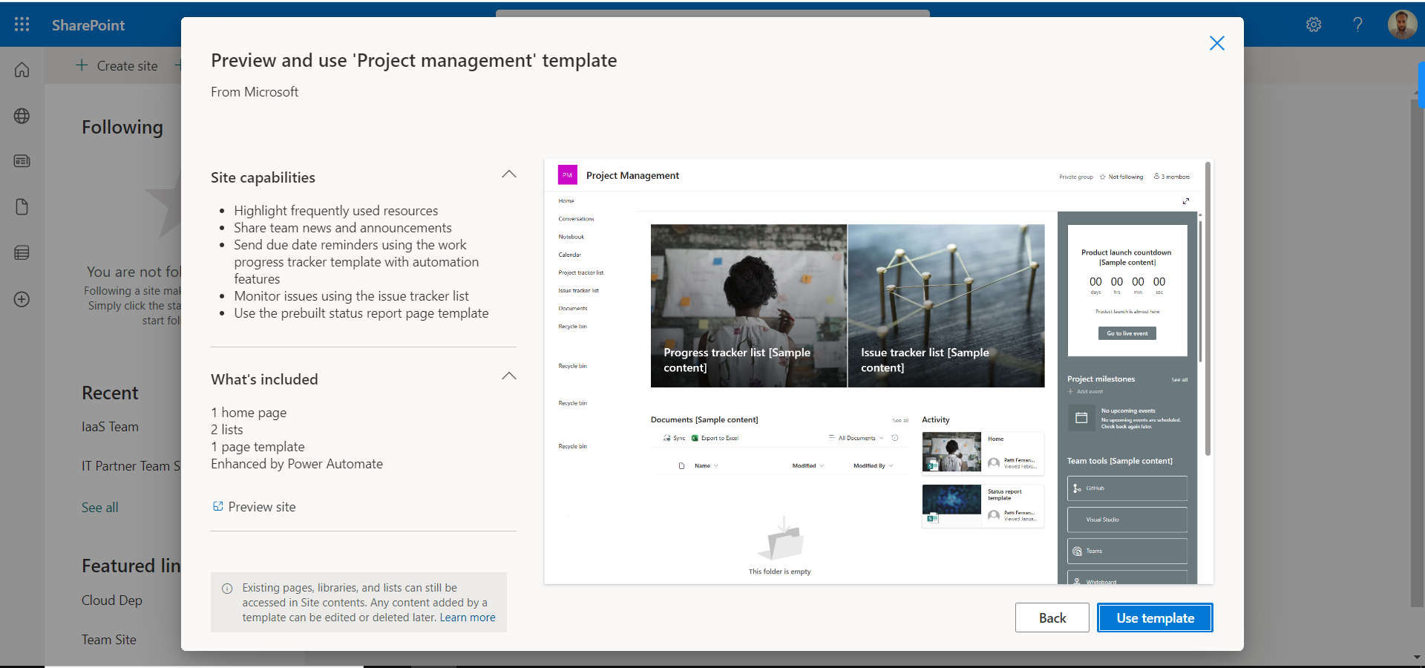Viewport: 1425px width, 668px height.
Task: Open SharePoint settings gear
Action: point(1314,24)
